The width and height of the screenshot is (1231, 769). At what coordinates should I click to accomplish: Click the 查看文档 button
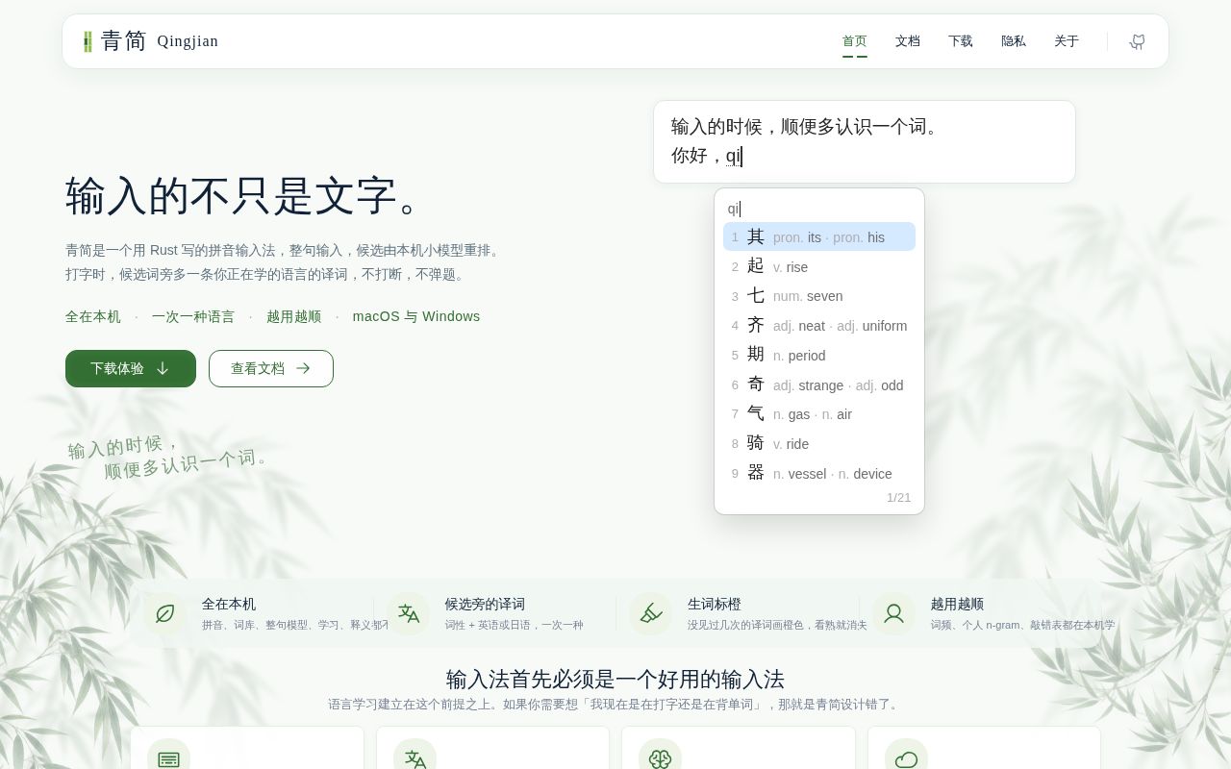(271, 369)
